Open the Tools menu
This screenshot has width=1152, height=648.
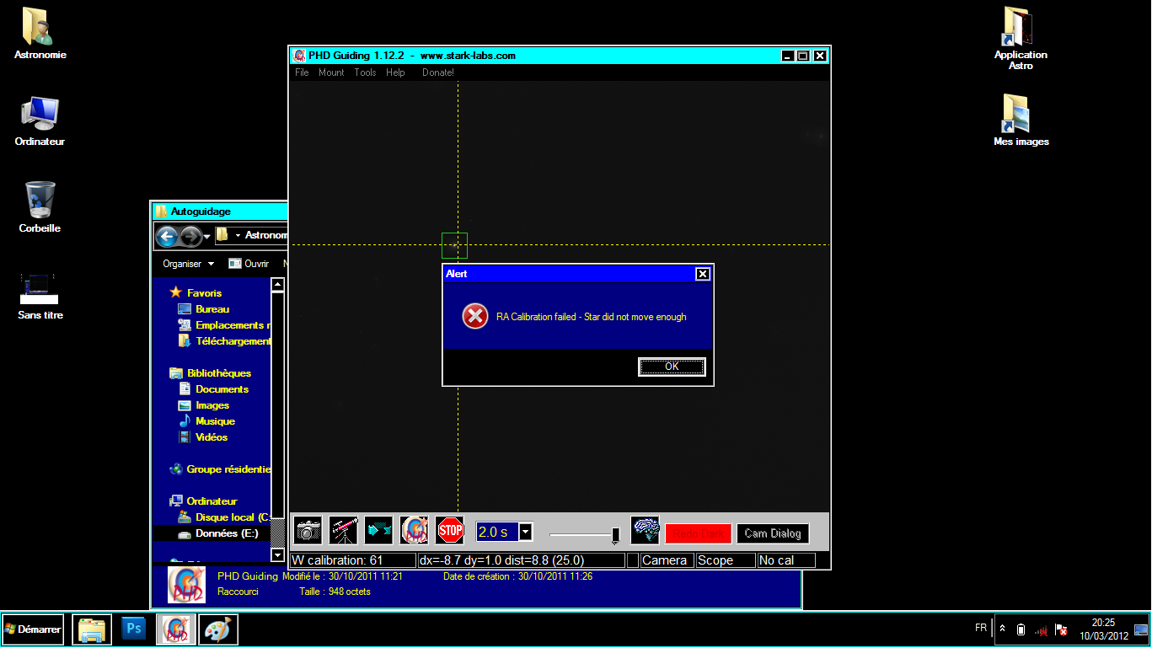pos(365,72)
